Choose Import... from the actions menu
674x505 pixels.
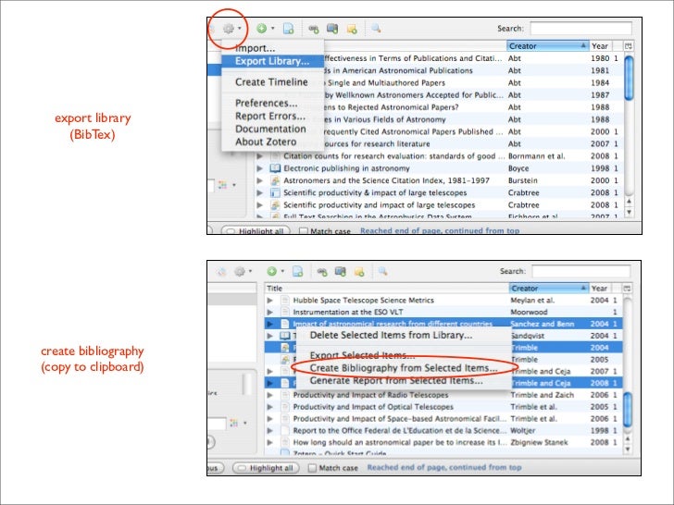pyautogui.click(x=272, y=48)
